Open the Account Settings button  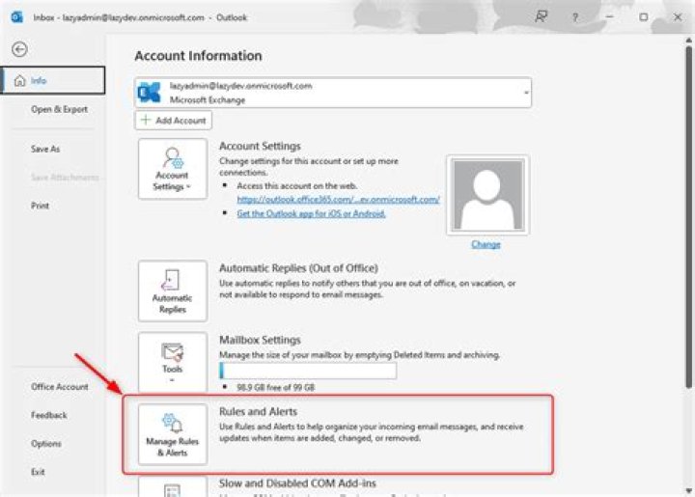pos(173,169)
